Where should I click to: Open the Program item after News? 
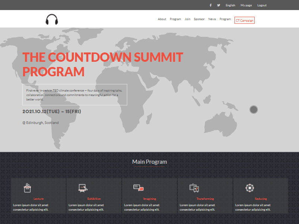click(225, 19)
